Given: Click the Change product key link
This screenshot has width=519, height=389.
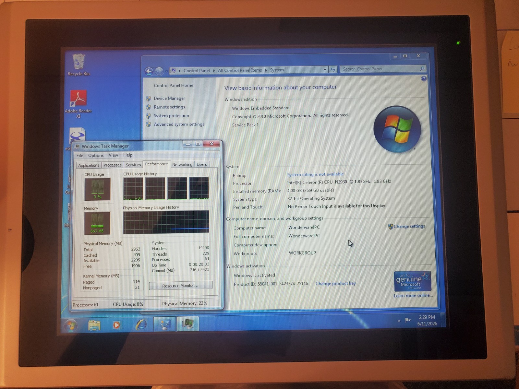Looking at the screenshot, I should [x=336, y=283].
